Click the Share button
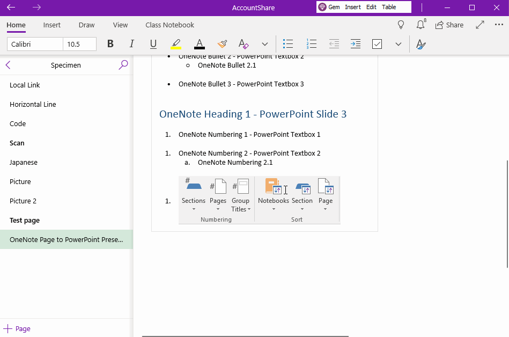The height and width of the screenshot is (337, 509). pyautogui.click(x=449, y=25)
